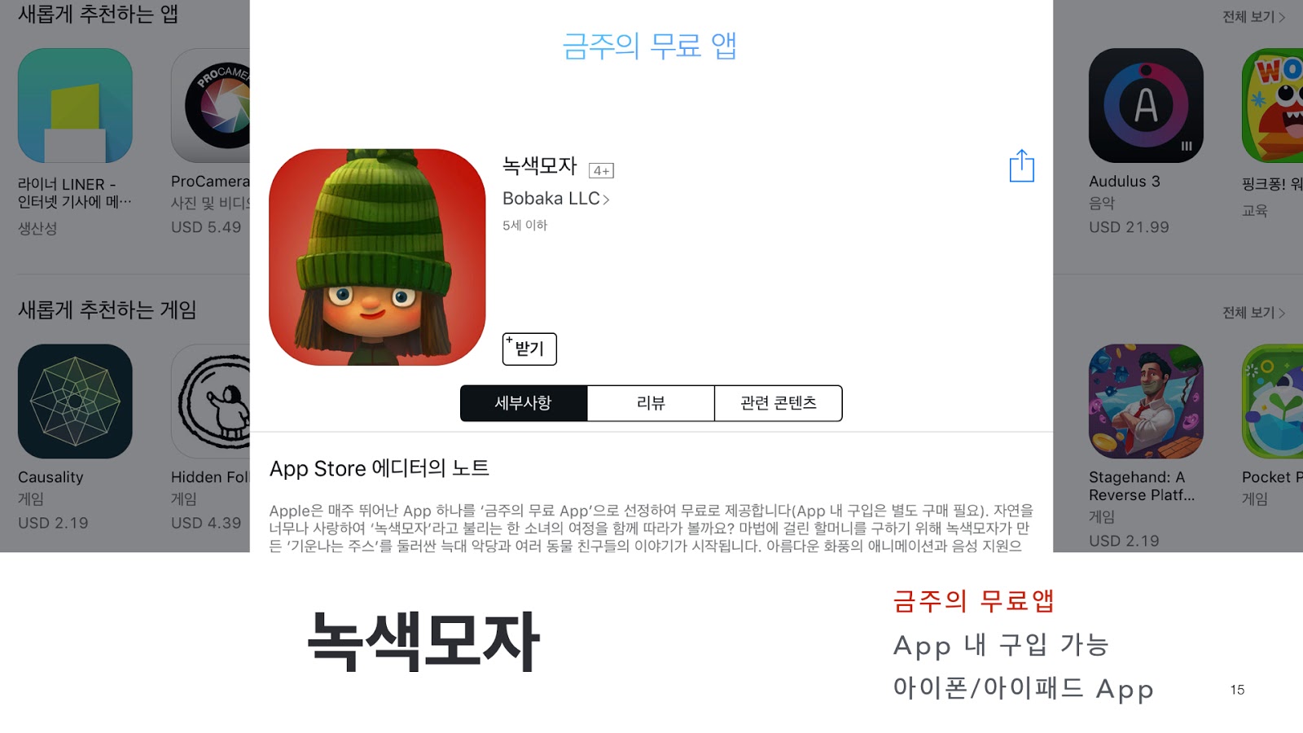Open the ProCamera app icon
This screenshot has width=1303, height=733.
pos(210,105)
